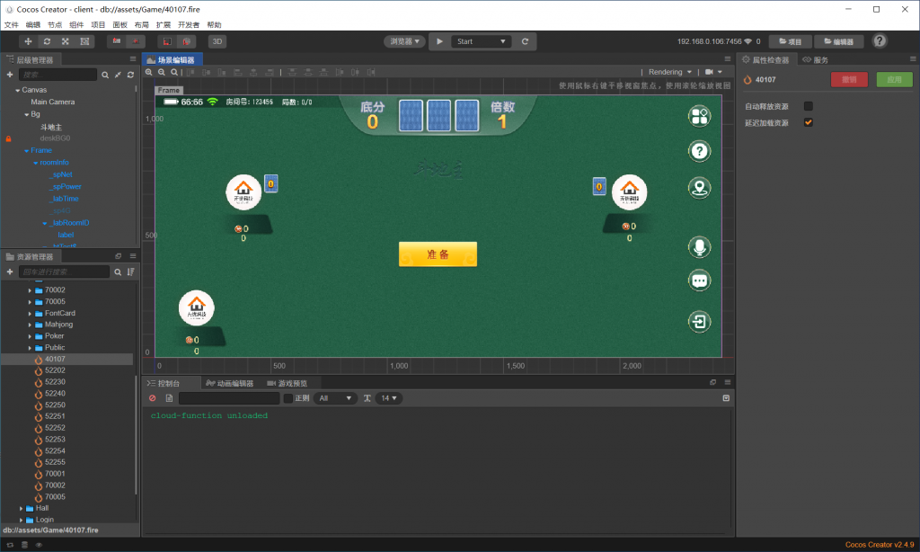Enable the 自动释放资源 checkbox
Viewport: 920px width, 552px height.
pyautogui.click(x=808, y=106)
